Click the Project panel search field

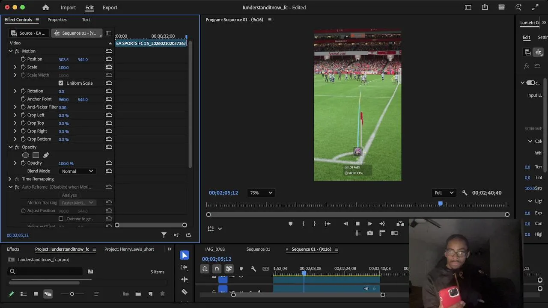[x=45, y=272]
